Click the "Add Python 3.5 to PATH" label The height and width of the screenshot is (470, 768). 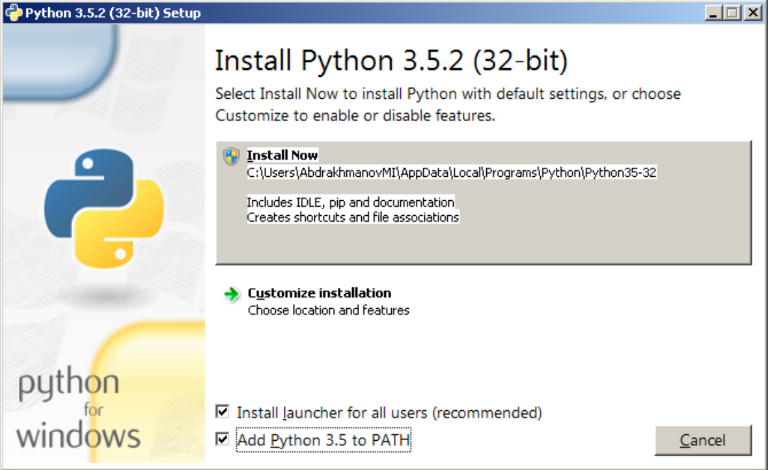click(323, 441)
